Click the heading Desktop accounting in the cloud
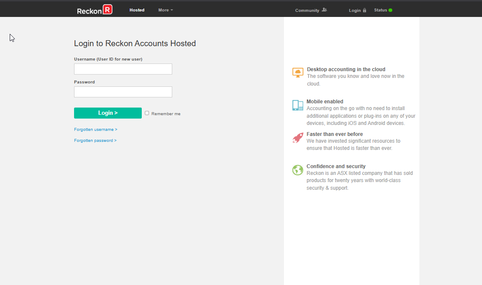The image size is (482, 285). tap(346, 69)
